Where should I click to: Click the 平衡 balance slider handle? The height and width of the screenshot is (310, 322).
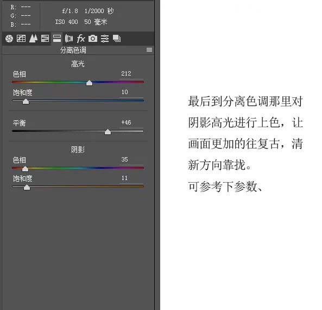pyautogui.click(x=108, y=132)
